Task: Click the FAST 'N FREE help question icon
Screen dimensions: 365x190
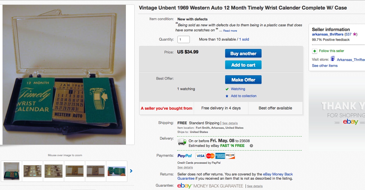Action: [x=251, y=146]
